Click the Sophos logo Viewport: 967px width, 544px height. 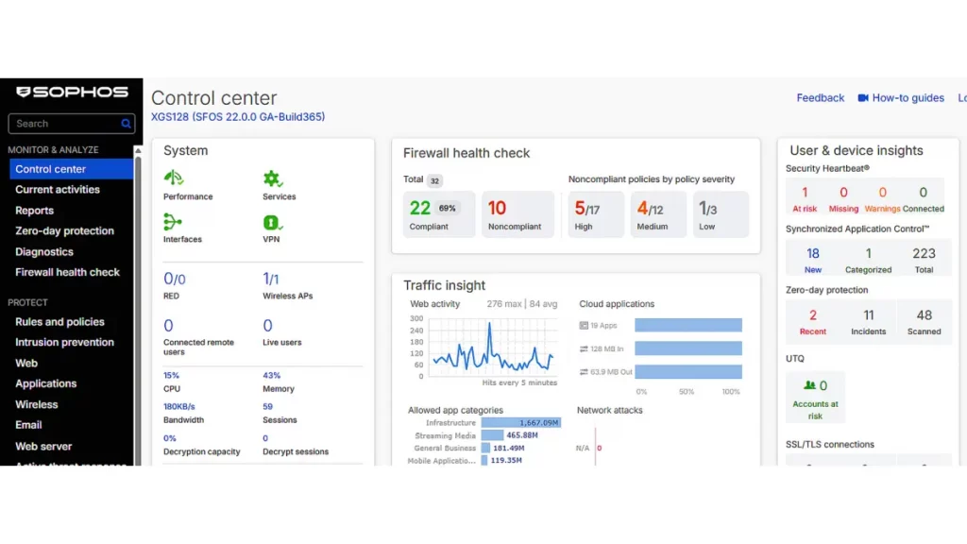[72, 93]
